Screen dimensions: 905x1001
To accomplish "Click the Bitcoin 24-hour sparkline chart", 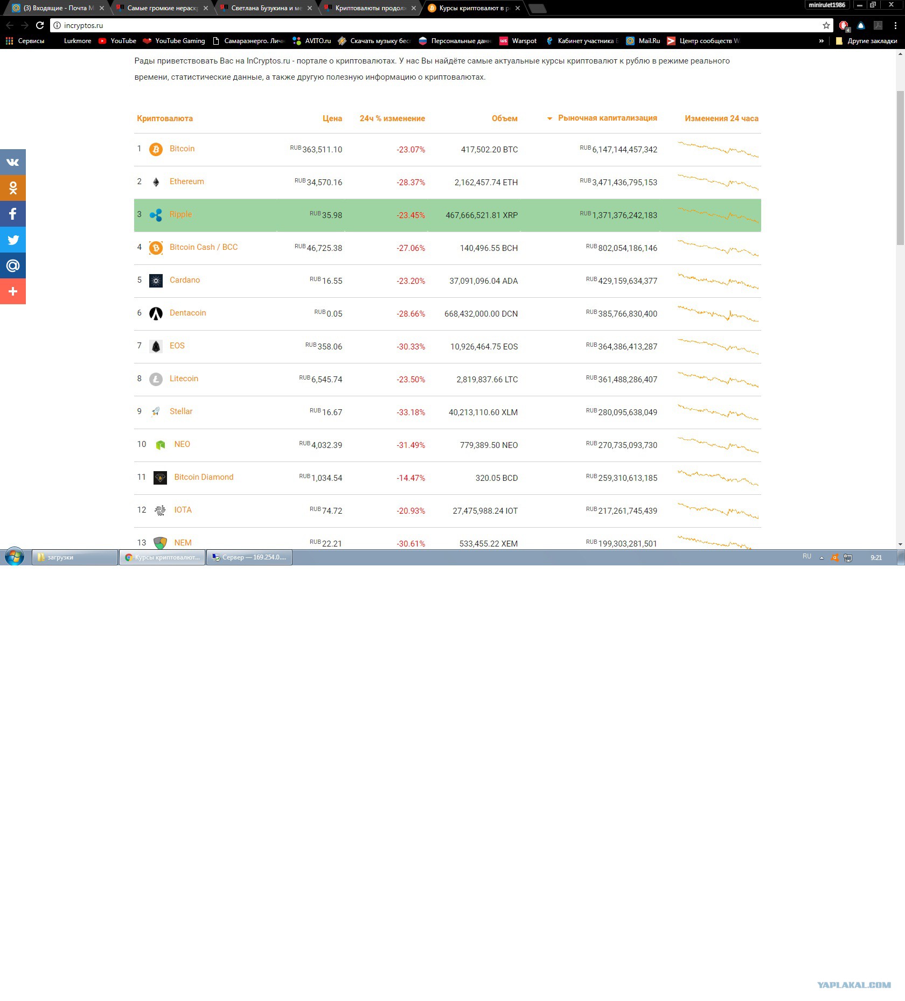I will (718, 149).
